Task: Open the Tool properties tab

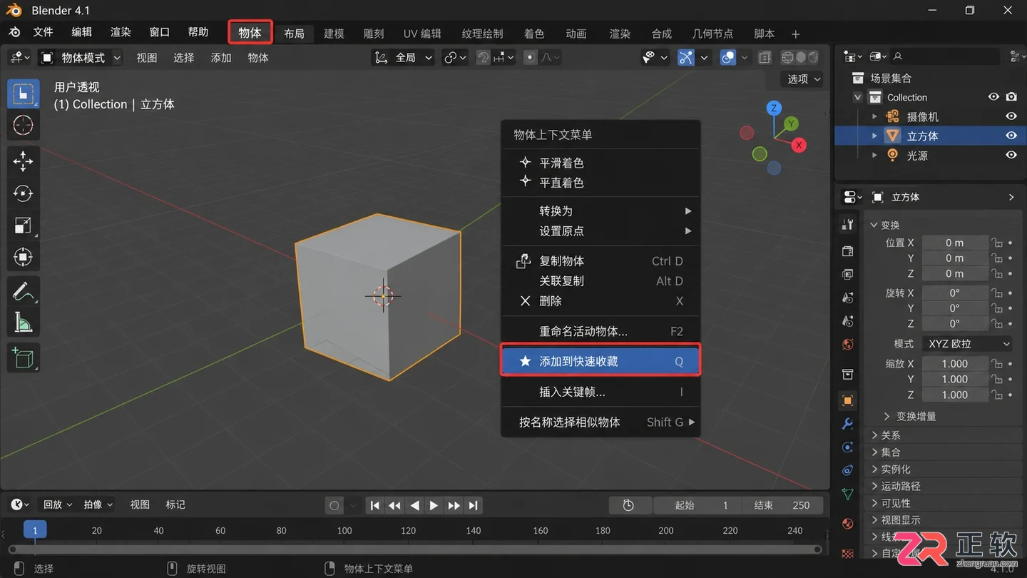Action: (847, 225)
